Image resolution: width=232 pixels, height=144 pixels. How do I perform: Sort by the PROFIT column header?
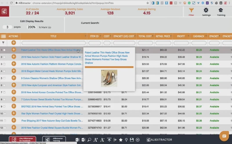tap(181, 36)
